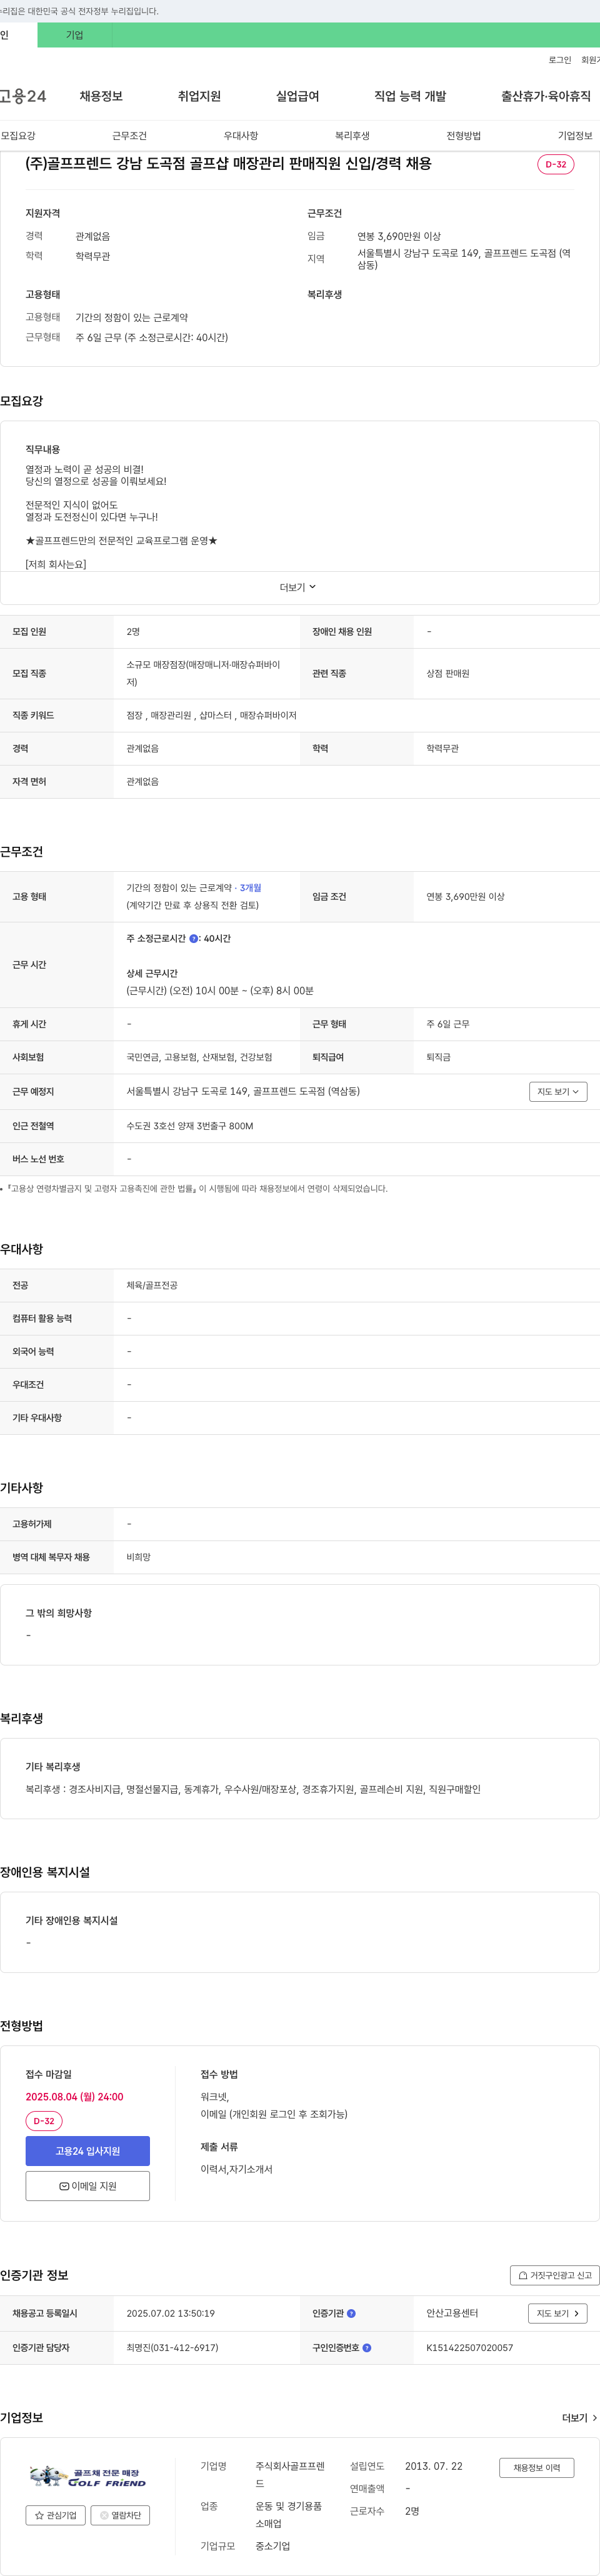Screen dimensions: 600x2576
Task: Jump to 근무조건 section tab
Action: pyautogui.click(x=129, y=136)
